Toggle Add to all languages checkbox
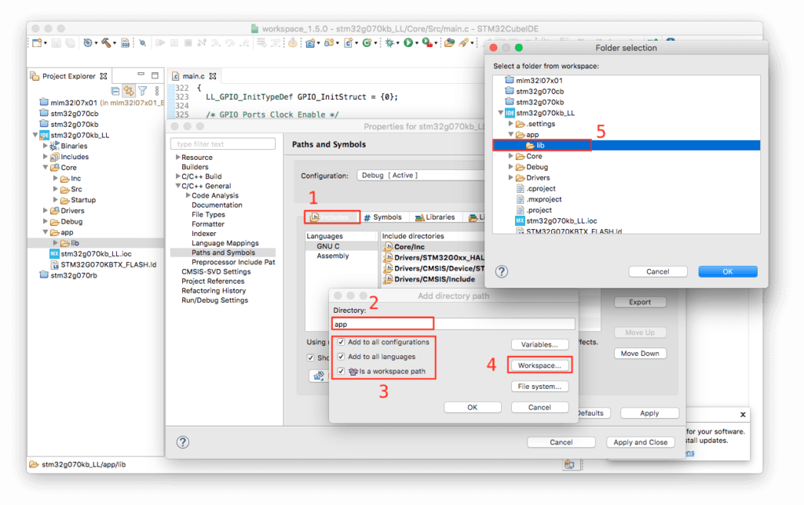This screenshot has width=804, height=505. (x=341, y=357)
